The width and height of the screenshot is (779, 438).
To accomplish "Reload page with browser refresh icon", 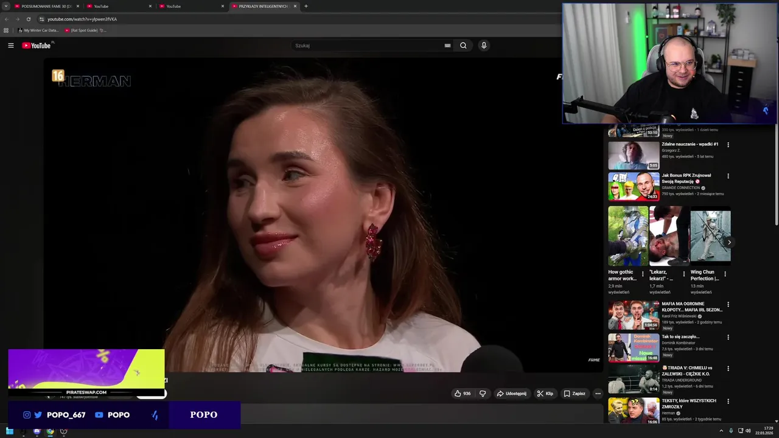I will (x=28, y=19).
